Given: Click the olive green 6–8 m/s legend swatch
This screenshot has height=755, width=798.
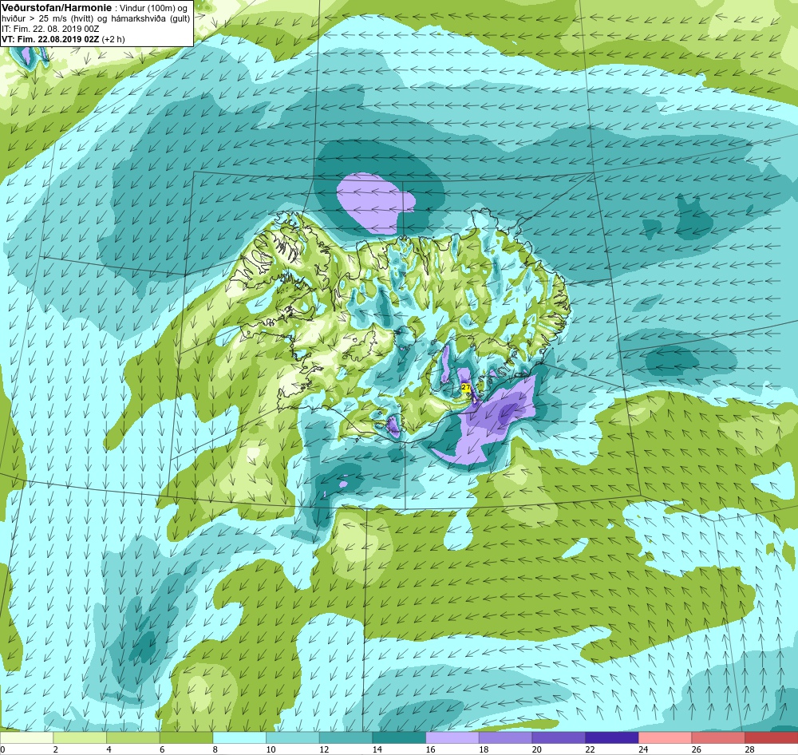Looking at the screenshot, I should tap(186, 737).
